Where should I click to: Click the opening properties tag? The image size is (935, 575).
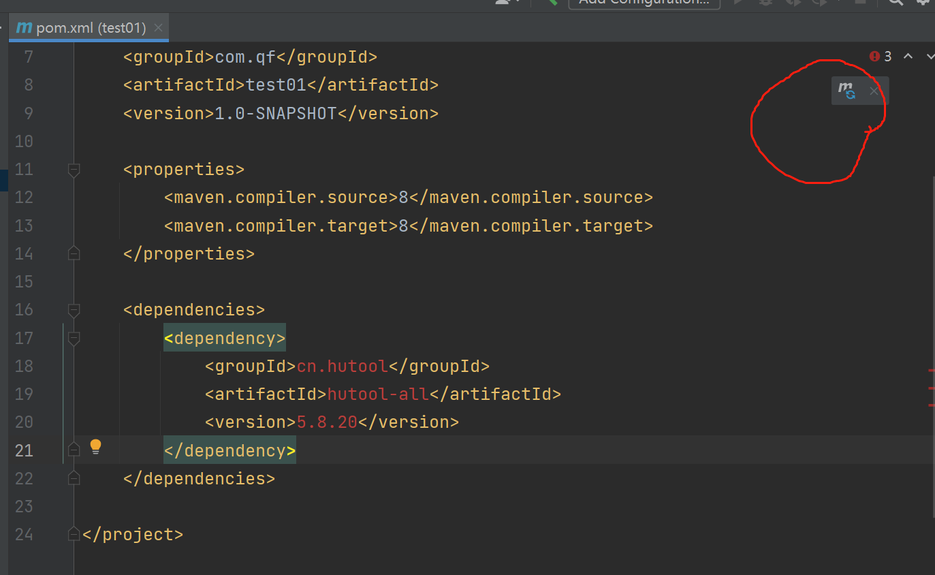point(184,169)
